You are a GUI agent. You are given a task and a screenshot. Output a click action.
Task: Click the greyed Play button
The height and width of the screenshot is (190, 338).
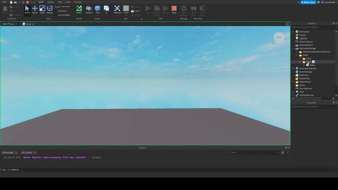[148, 9]
